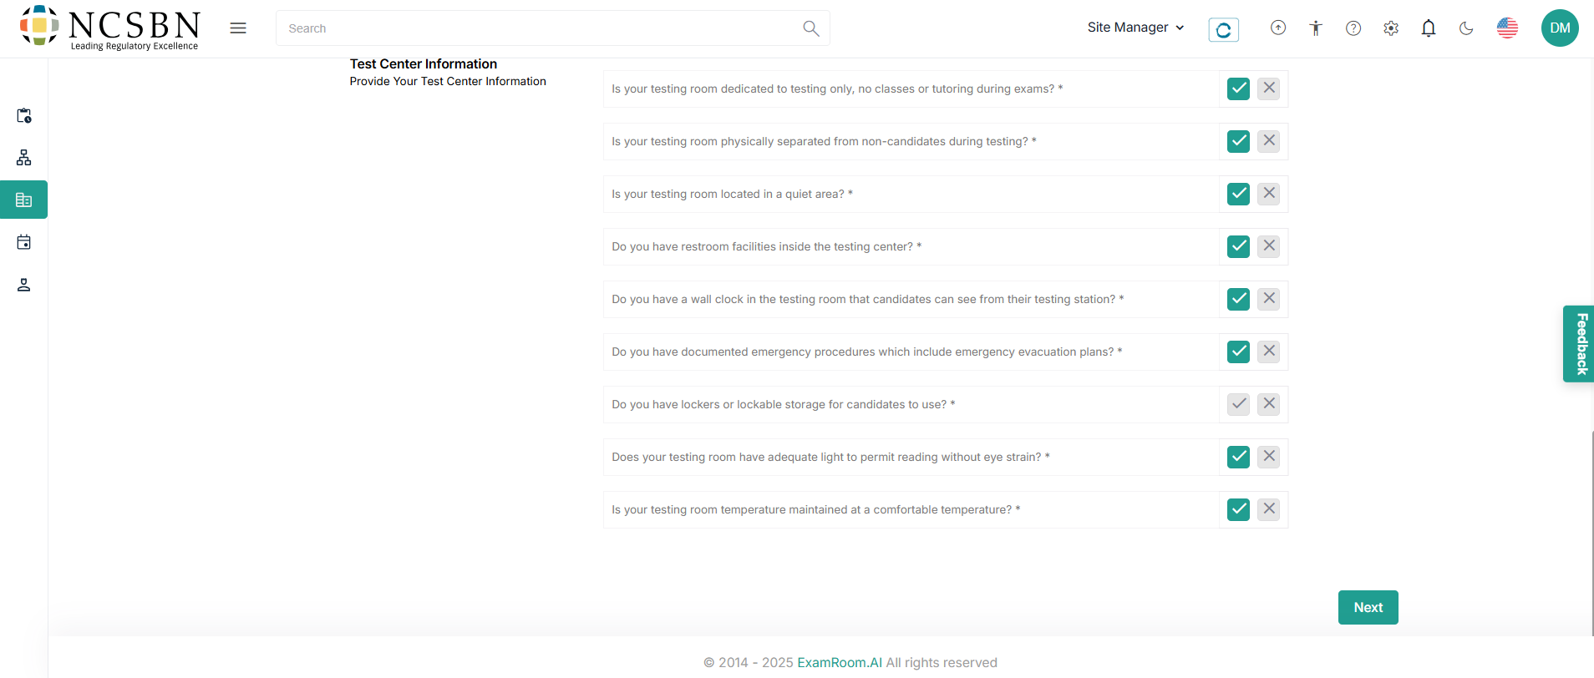Image resolution: width=1594 pixels, height=678 pixels.
Task: Click the NCSBN logo
Action: click(x=110, y=28)
